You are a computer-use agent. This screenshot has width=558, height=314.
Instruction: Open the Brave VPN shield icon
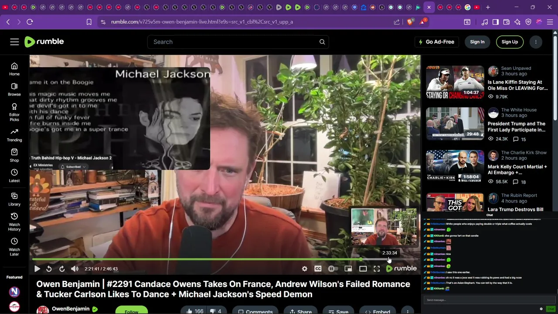pos(528,22)
